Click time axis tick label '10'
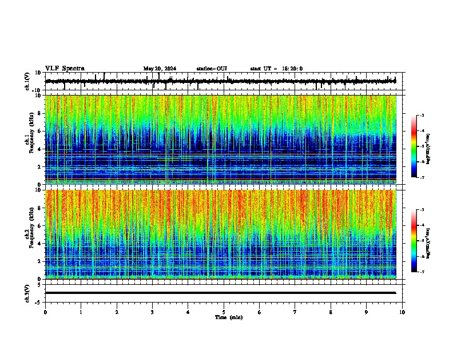Image resolution: width=453 pixels, height=350 pixels. 402,312
